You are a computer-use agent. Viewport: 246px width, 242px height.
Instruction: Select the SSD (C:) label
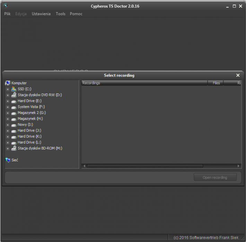(25, 89)
